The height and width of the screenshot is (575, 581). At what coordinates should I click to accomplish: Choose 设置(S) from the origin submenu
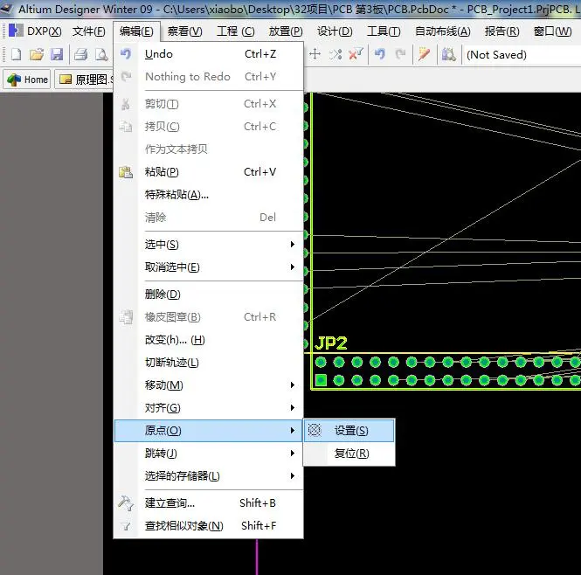pos(350,431)
